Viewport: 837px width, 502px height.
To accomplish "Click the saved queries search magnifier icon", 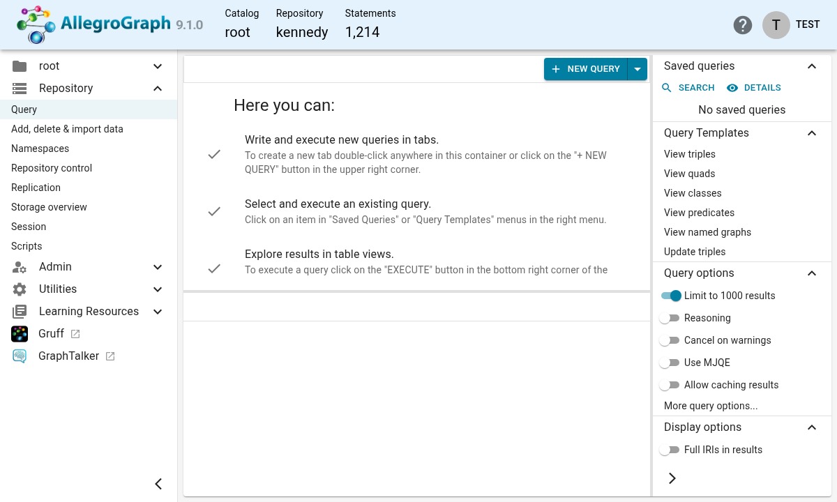I will pyautogui.click(x=667, y=88).
